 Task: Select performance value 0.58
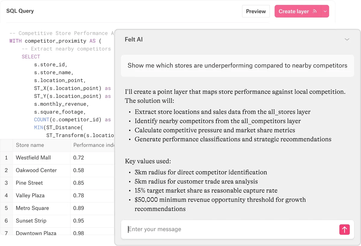(92, 170)
